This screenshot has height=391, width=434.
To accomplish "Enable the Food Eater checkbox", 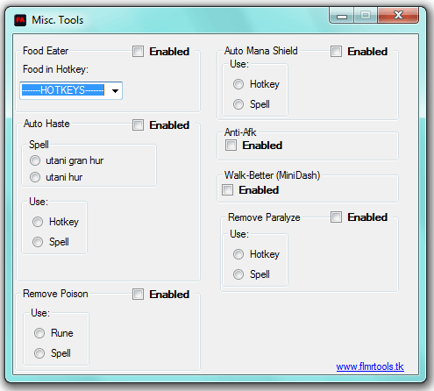I will [x=138, y=52].
